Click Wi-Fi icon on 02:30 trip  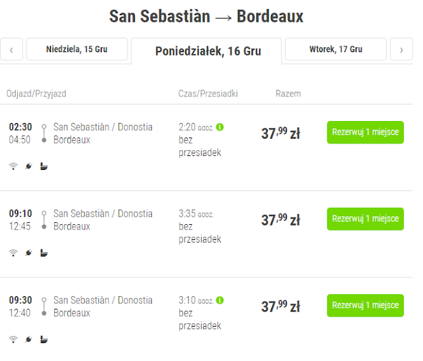(x=13, y=166)
